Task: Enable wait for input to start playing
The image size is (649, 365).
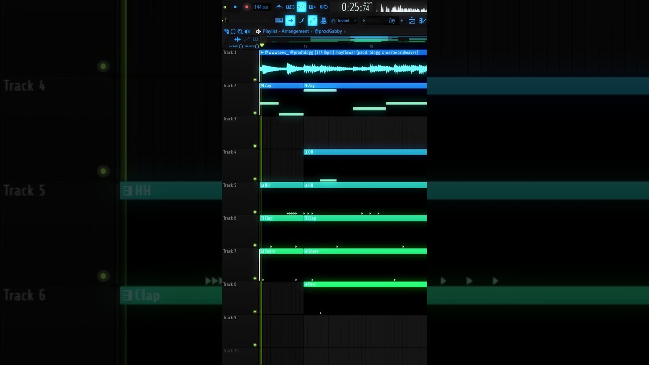Action: pyautogui.click(x=290, y=7)
